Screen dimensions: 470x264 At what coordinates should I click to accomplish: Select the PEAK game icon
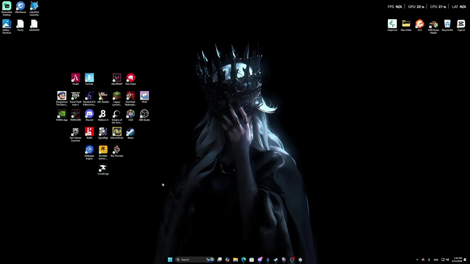click(x=144, y=98)
